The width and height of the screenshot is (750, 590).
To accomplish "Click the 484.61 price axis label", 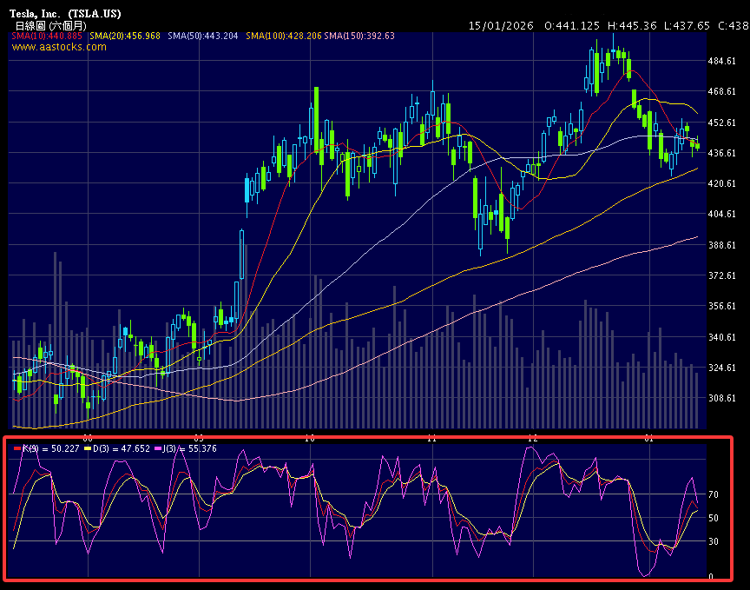I will click(722, 62).
